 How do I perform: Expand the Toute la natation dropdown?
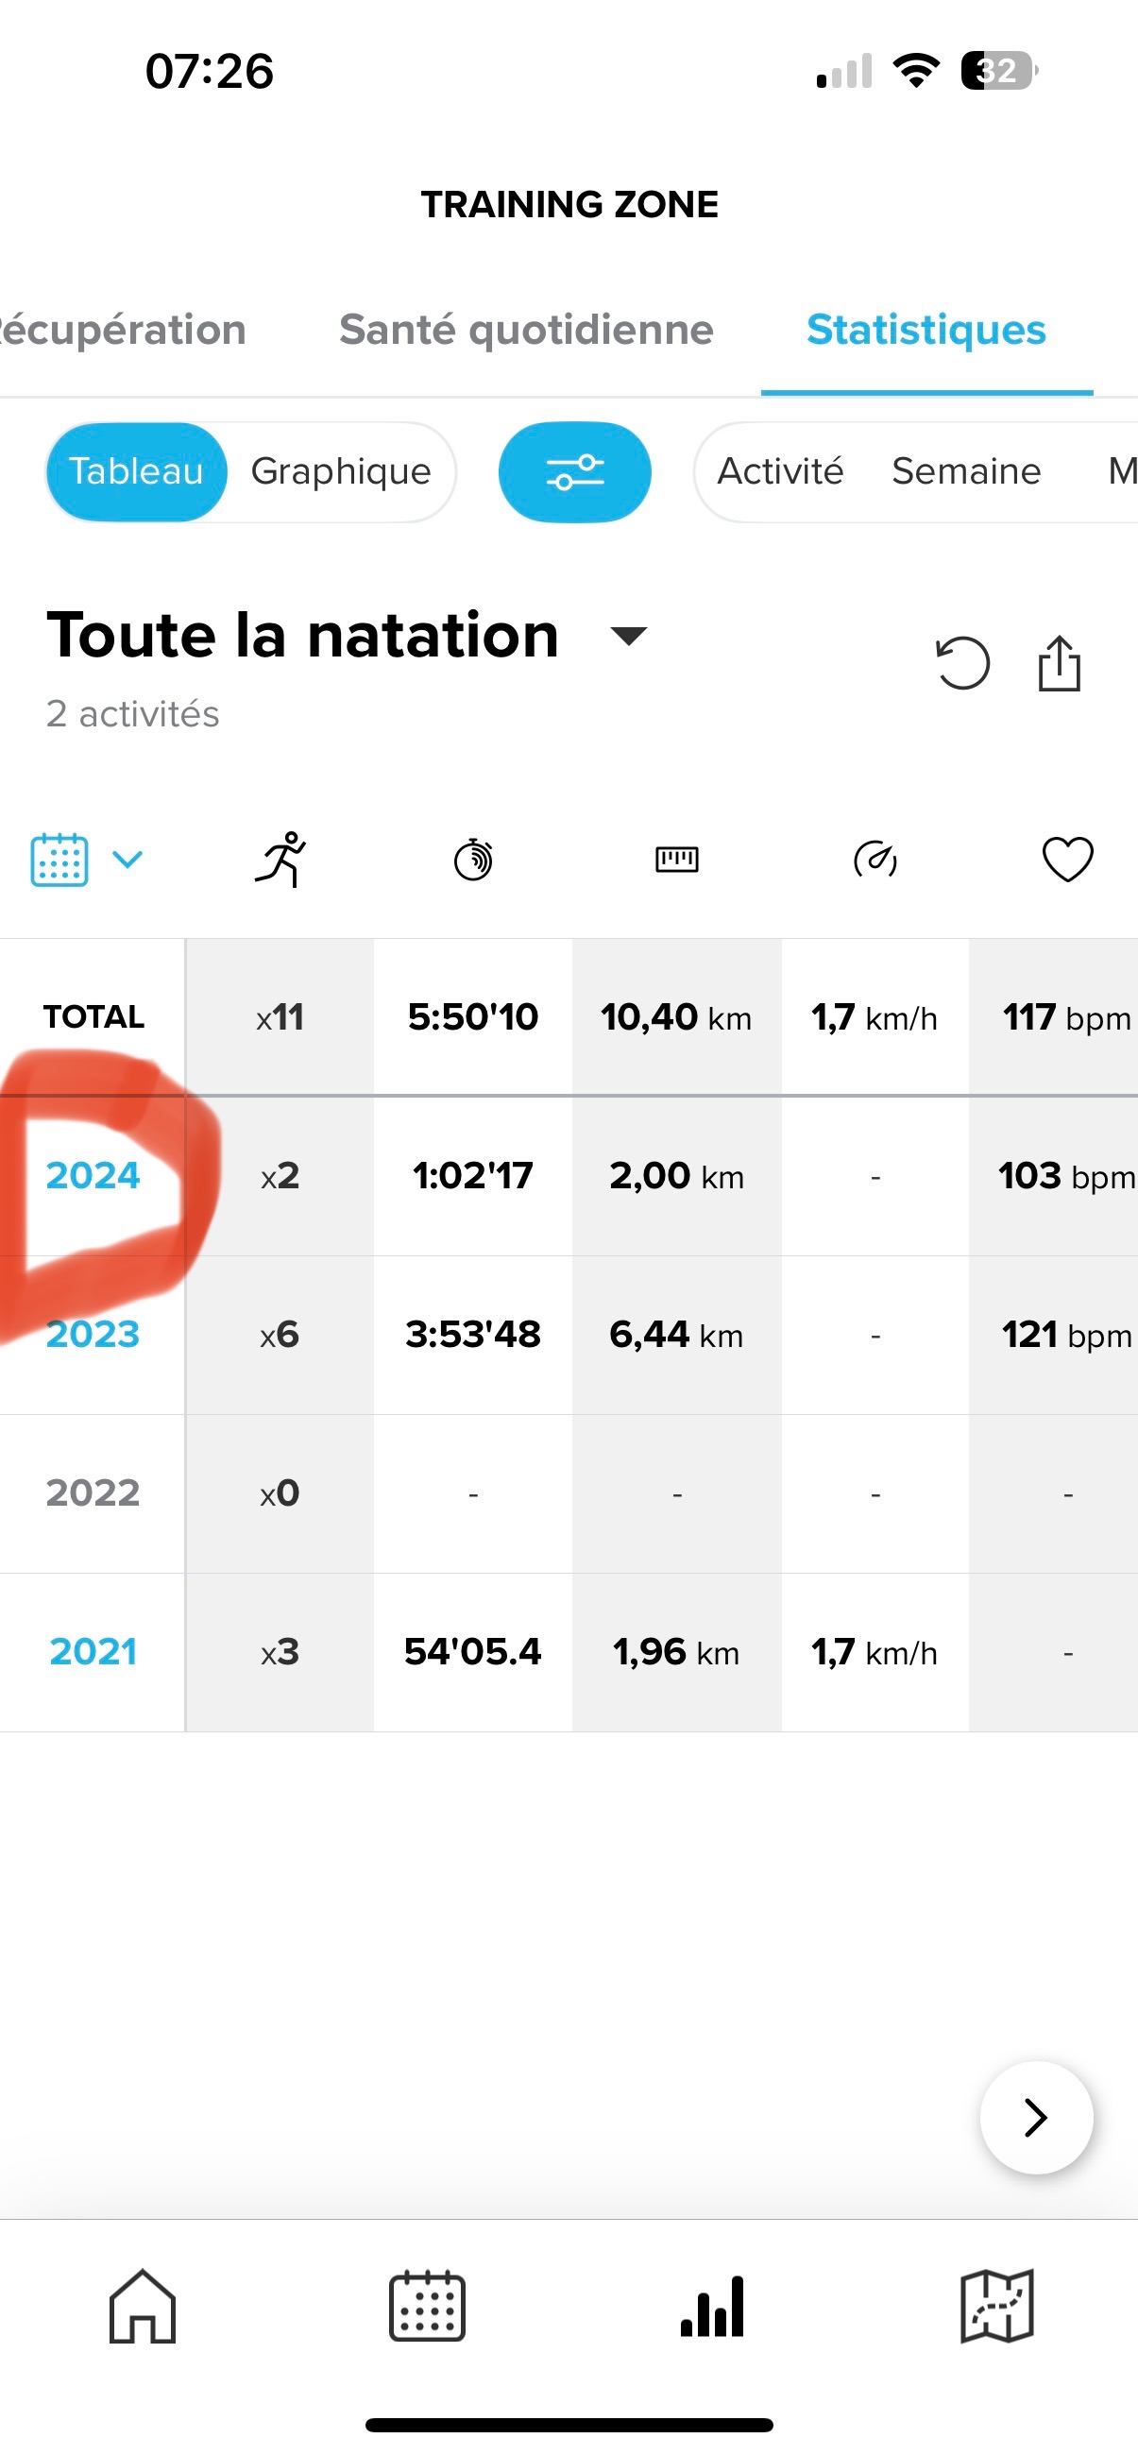click(629, 636)
